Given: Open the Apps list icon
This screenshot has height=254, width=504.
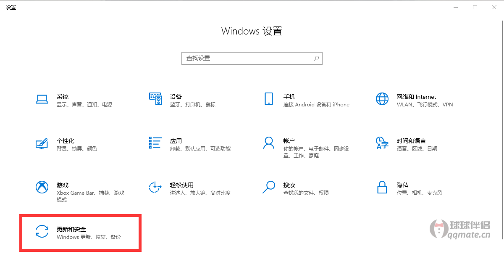Looking at the screenshot, I should tap(155, 143).
